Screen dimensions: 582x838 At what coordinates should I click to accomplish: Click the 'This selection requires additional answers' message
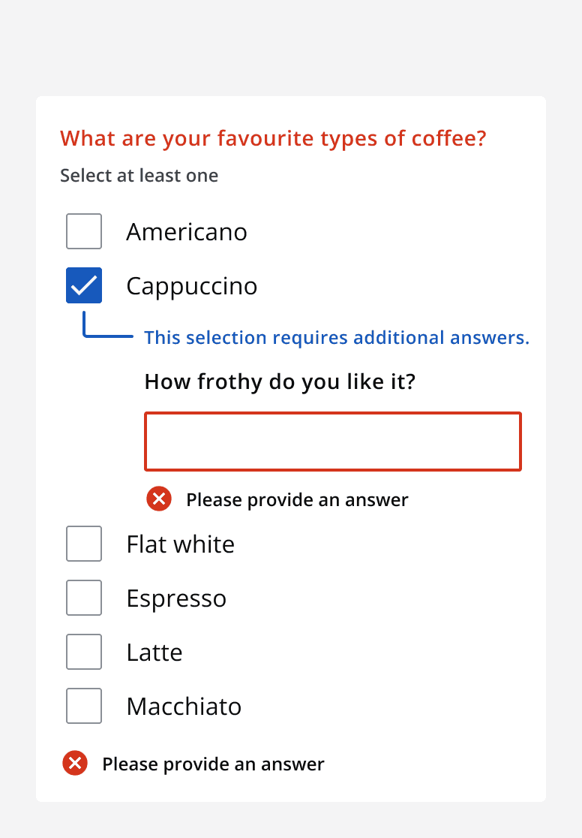336,337
